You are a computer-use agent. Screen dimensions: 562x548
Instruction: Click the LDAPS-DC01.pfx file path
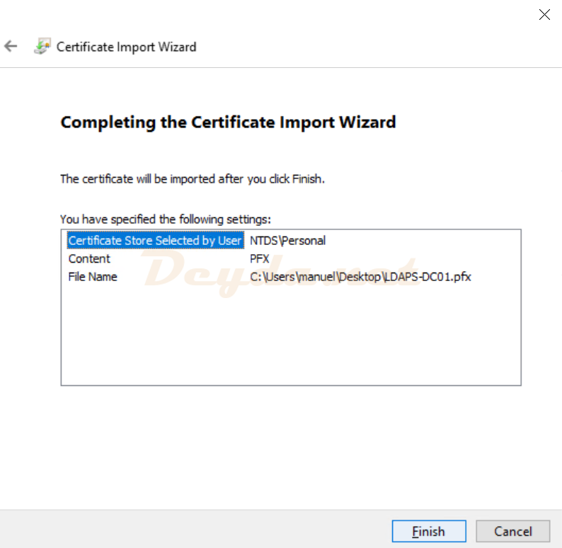click(360, 277)
